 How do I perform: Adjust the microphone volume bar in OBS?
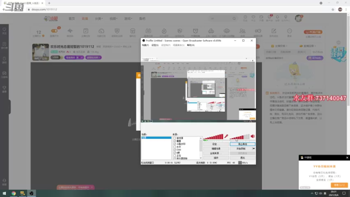coord(213,137)
